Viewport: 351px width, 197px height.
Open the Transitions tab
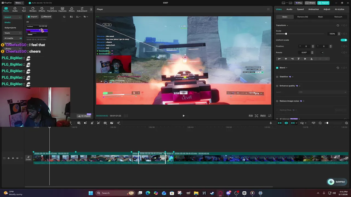coord(52,9)
